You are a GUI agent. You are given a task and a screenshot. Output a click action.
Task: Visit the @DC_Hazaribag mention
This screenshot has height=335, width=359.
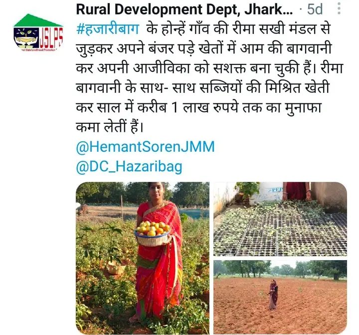pos(129,167)
